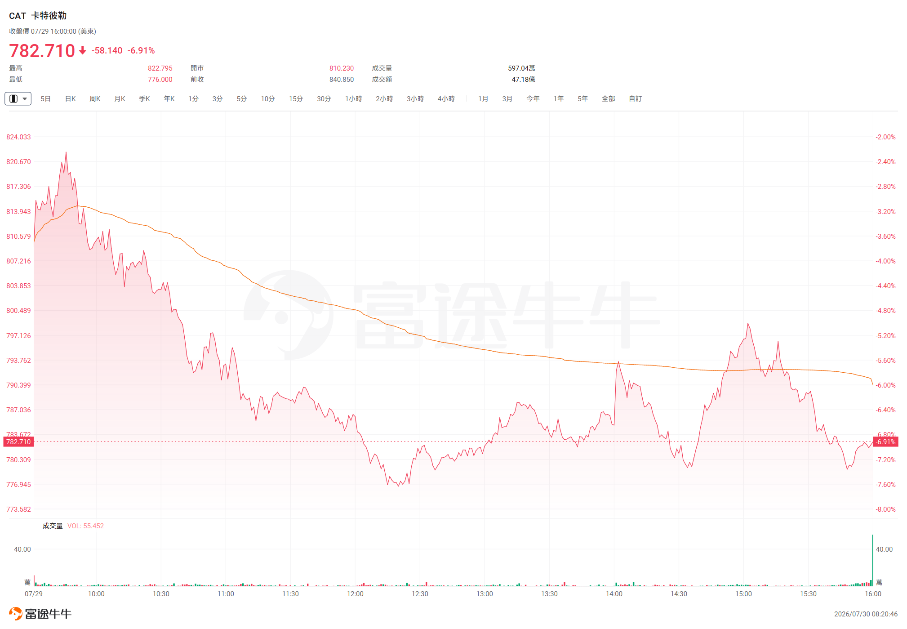Select the 周K weekly tab
The image size is (907, 629).
(95, 98)
